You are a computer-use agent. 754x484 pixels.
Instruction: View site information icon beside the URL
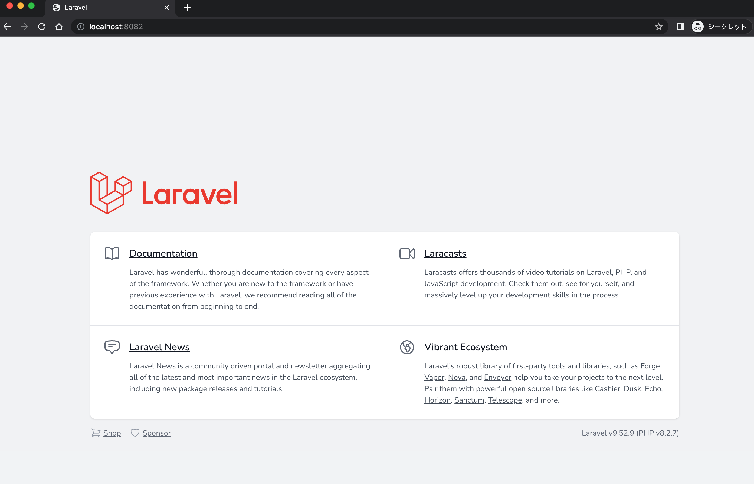coord(81,27)
